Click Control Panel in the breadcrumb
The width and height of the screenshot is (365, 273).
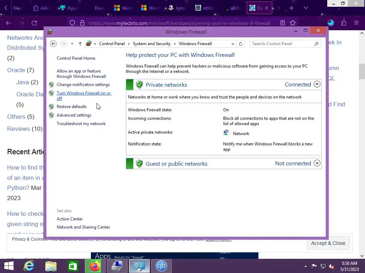(112, 44)
